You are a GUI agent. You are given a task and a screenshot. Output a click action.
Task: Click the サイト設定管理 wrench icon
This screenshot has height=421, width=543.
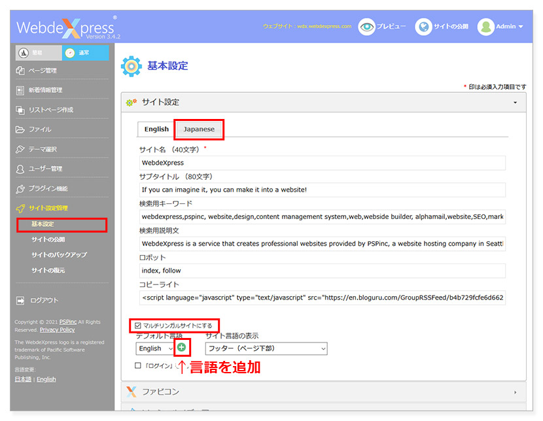pos(20,209)
